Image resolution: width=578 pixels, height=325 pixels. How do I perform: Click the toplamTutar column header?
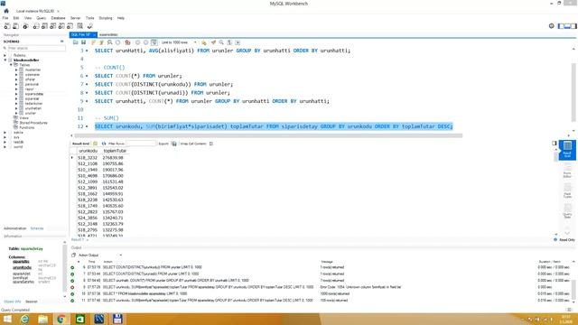(x=115, y=151)
